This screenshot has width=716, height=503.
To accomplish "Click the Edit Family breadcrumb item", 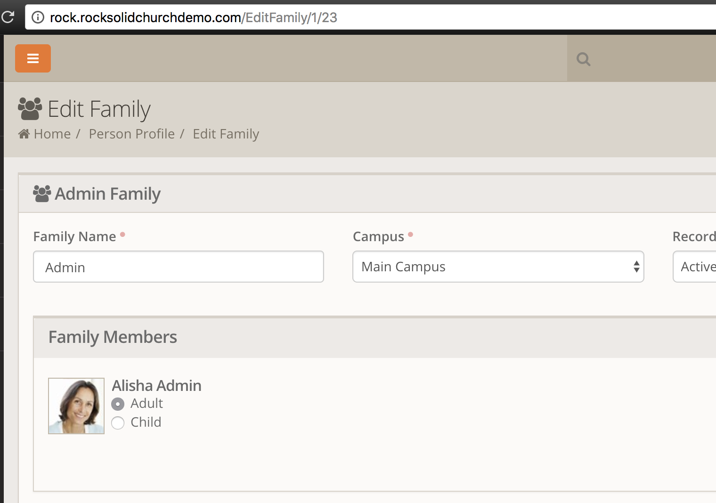I will [226, 134].
